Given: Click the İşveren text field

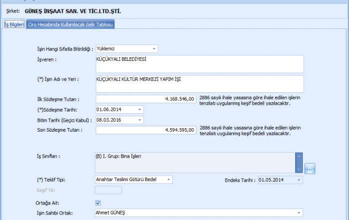Looking at the screenshot, I should point(198,63).
